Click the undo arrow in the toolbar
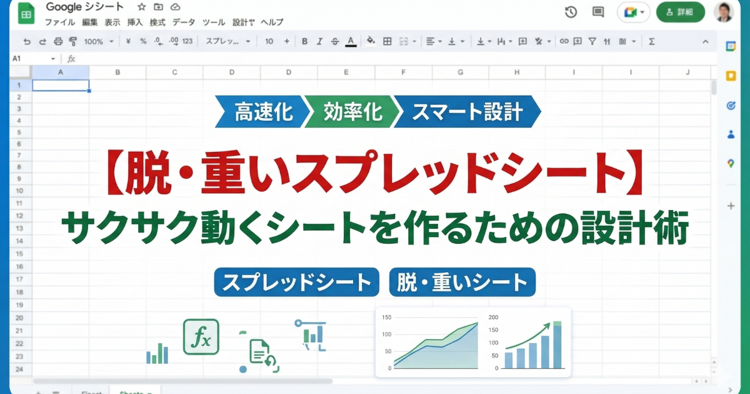 click(x=27, y=41)
